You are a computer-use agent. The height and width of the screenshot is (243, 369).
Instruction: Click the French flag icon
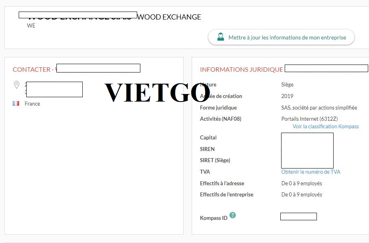[16, 104]
